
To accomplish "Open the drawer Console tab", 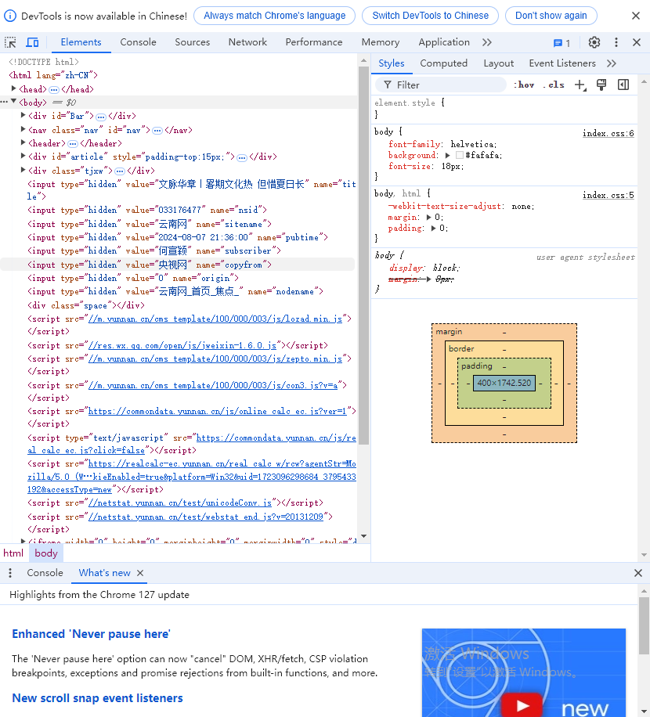I will click(x=45, y=573).
